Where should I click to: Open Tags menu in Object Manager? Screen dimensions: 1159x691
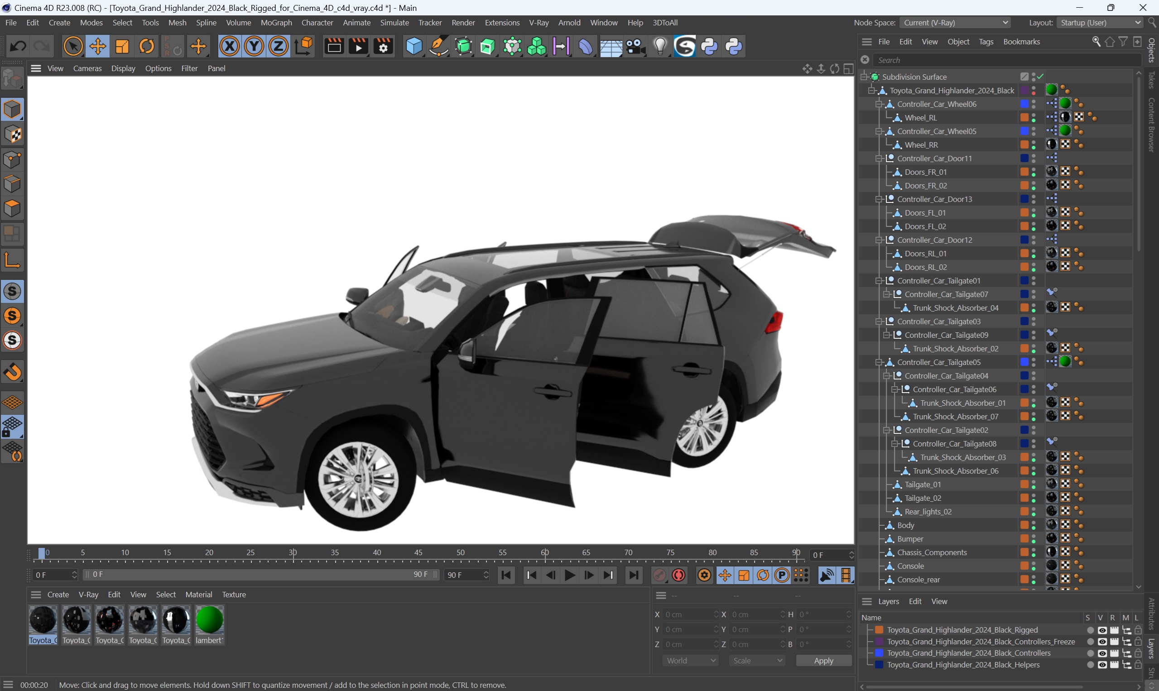coord(986,42)
